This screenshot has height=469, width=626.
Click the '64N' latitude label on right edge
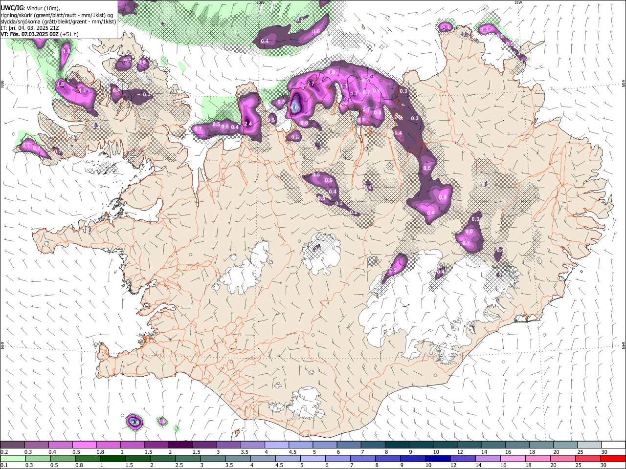coord(624,344)
